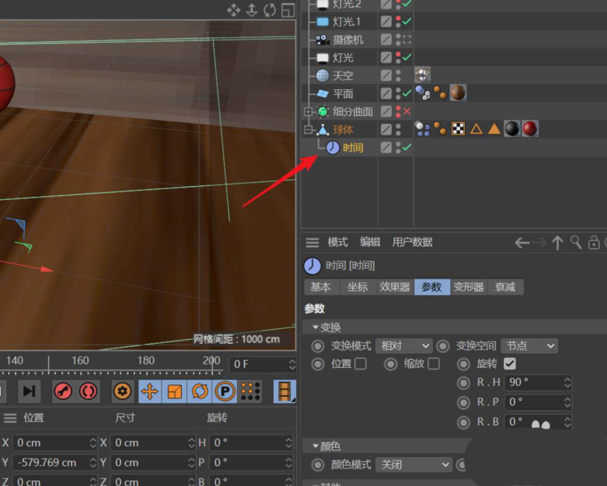Screen dimensions: 607x486
Task: Uncheck the 旋转 (rotation) checkbox
Action: [509, 364]
